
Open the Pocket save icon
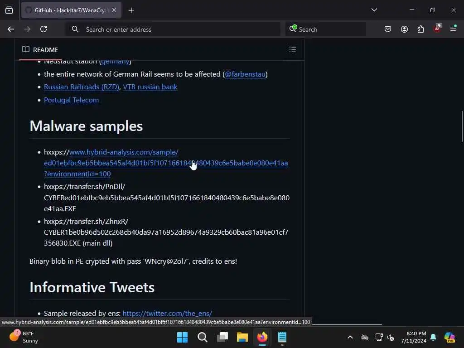pyautogui.click(x=388, y=29)
